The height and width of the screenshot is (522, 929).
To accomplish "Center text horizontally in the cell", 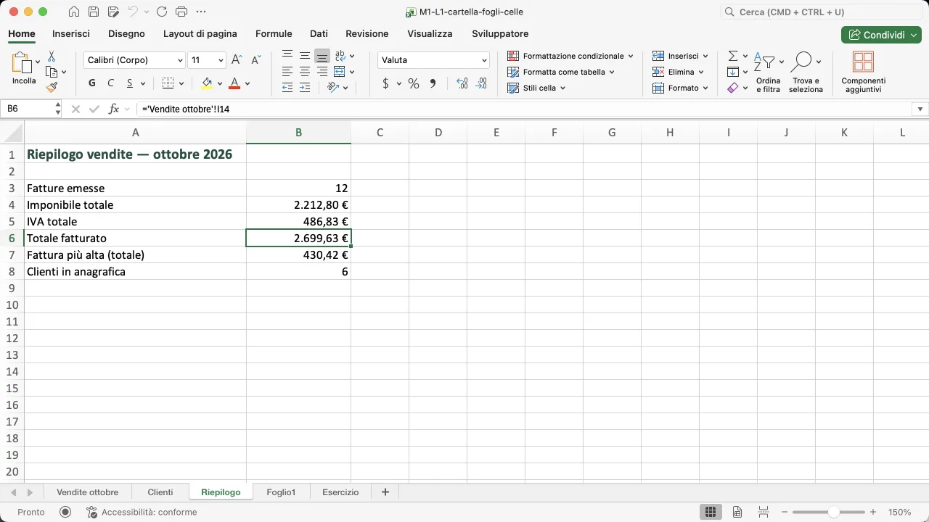I will [305, 72].
